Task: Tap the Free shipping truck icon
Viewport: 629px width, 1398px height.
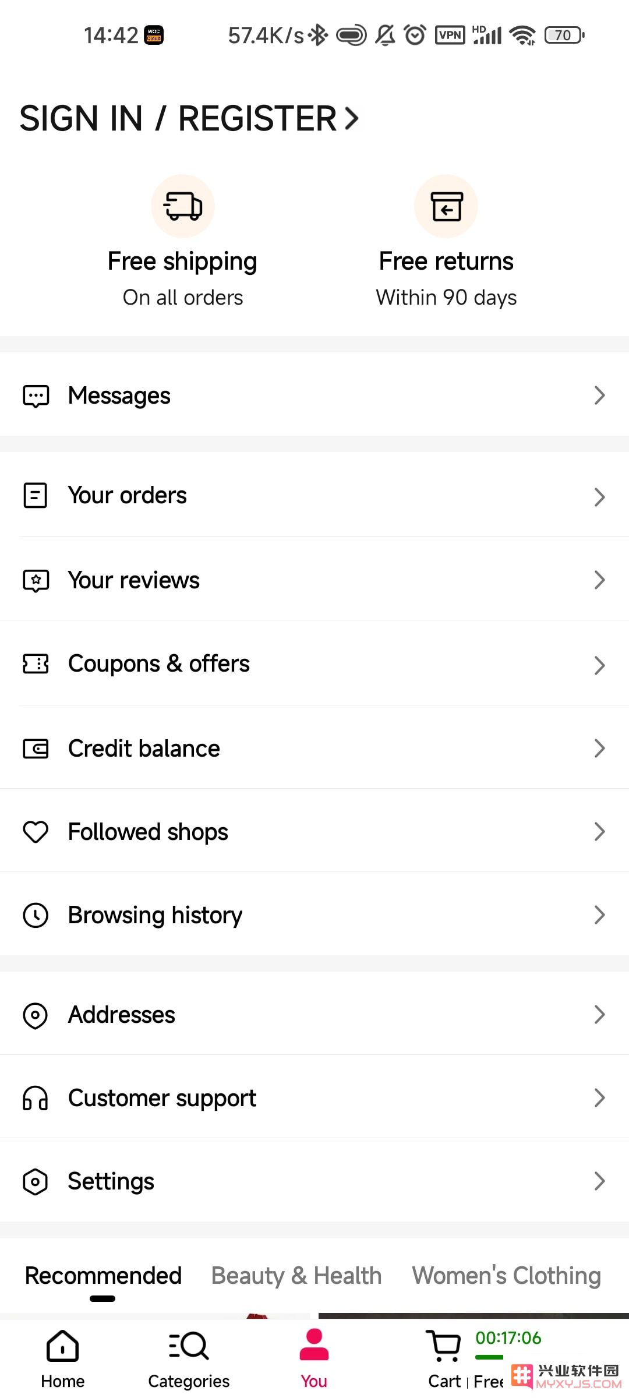Action: (183, 206)
